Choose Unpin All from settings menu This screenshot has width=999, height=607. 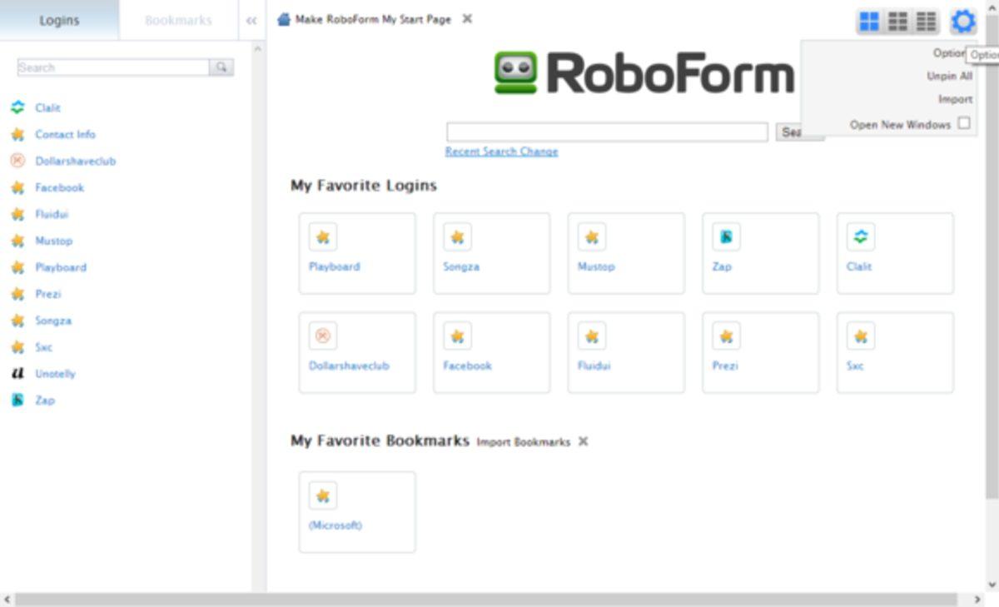[x=949, y=76]
